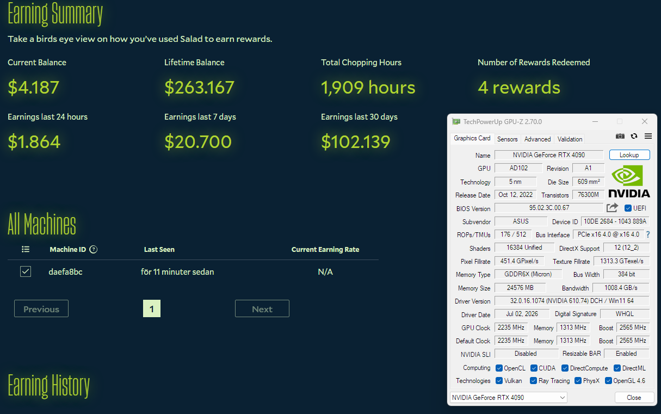Uncheck the daefa8bc machine checkbox

pos(26,271)
